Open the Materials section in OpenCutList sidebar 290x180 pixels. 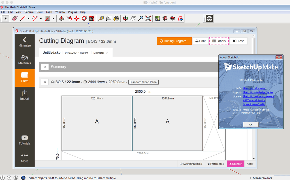tap(25, 60)
